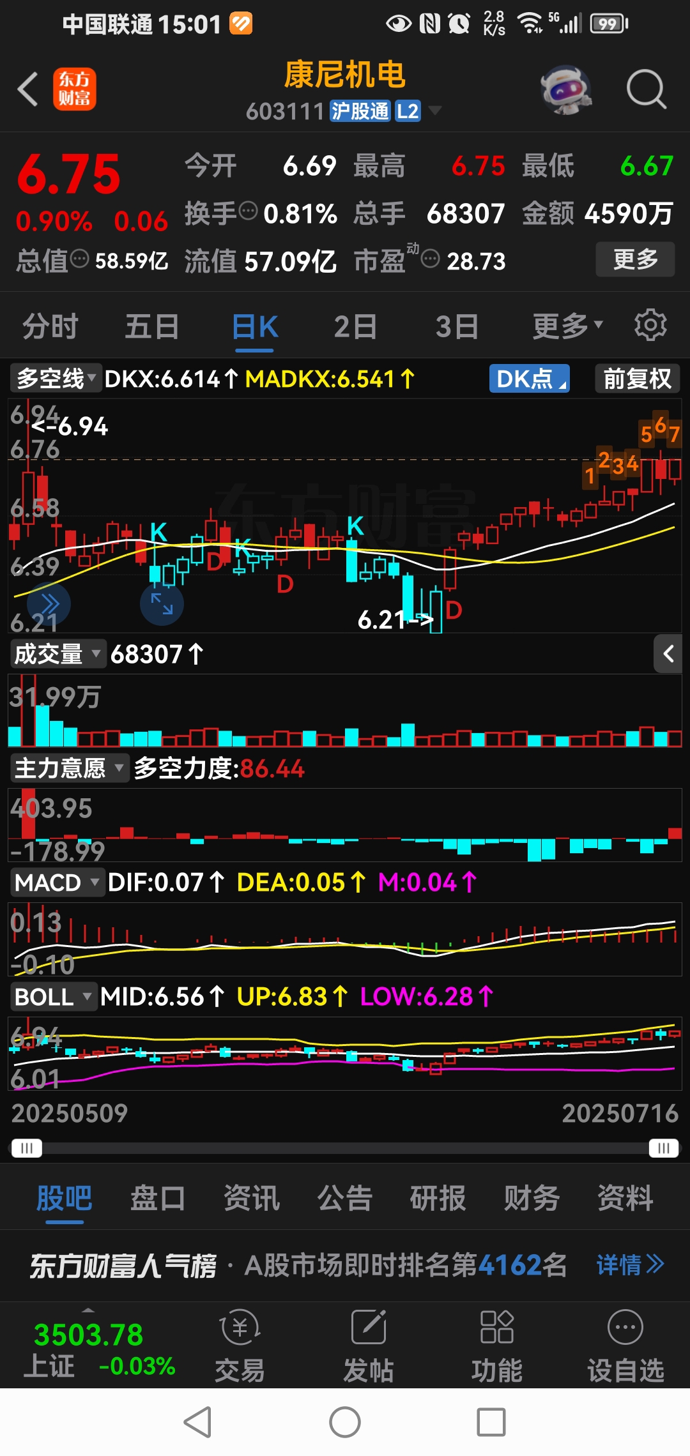Tap the fullscreen expand chart icon
The width and height of the screenshot is (690, 1456).
162,603
